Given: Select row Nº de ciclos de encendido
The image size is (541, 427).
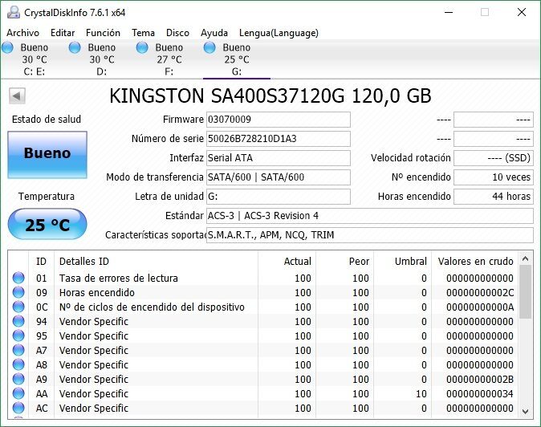Looking at the screenshot, I should pos(263,307).
